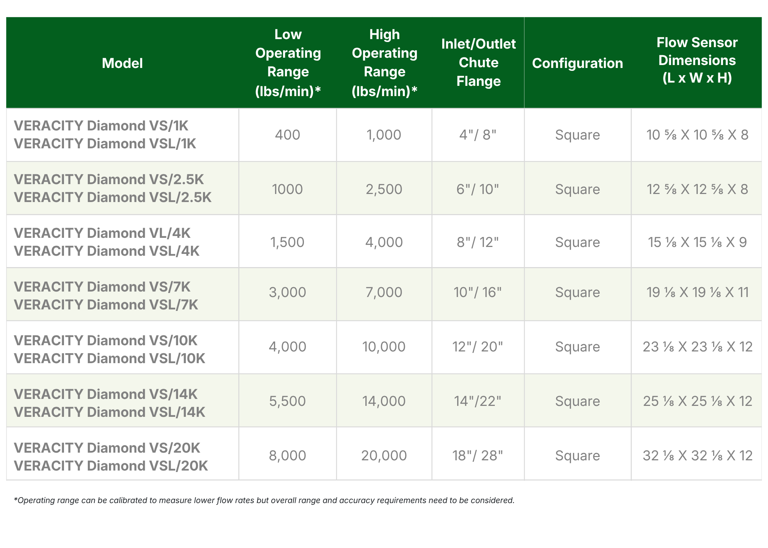This screenshot has height=548, width=768.
Task: Select the VERACITY Diamond VS/1K model name
Action: 101,126
